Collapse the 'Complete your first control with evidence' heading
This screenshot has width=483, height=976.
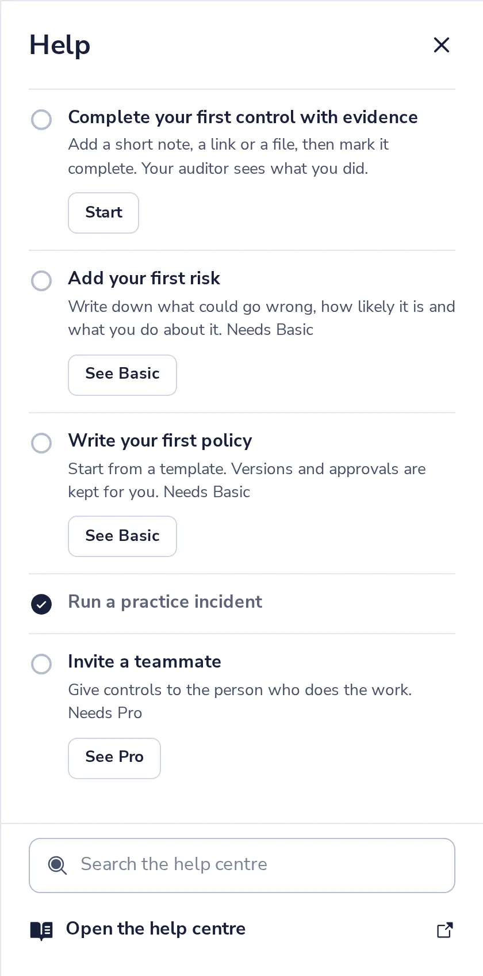click(x=243, y=117)
